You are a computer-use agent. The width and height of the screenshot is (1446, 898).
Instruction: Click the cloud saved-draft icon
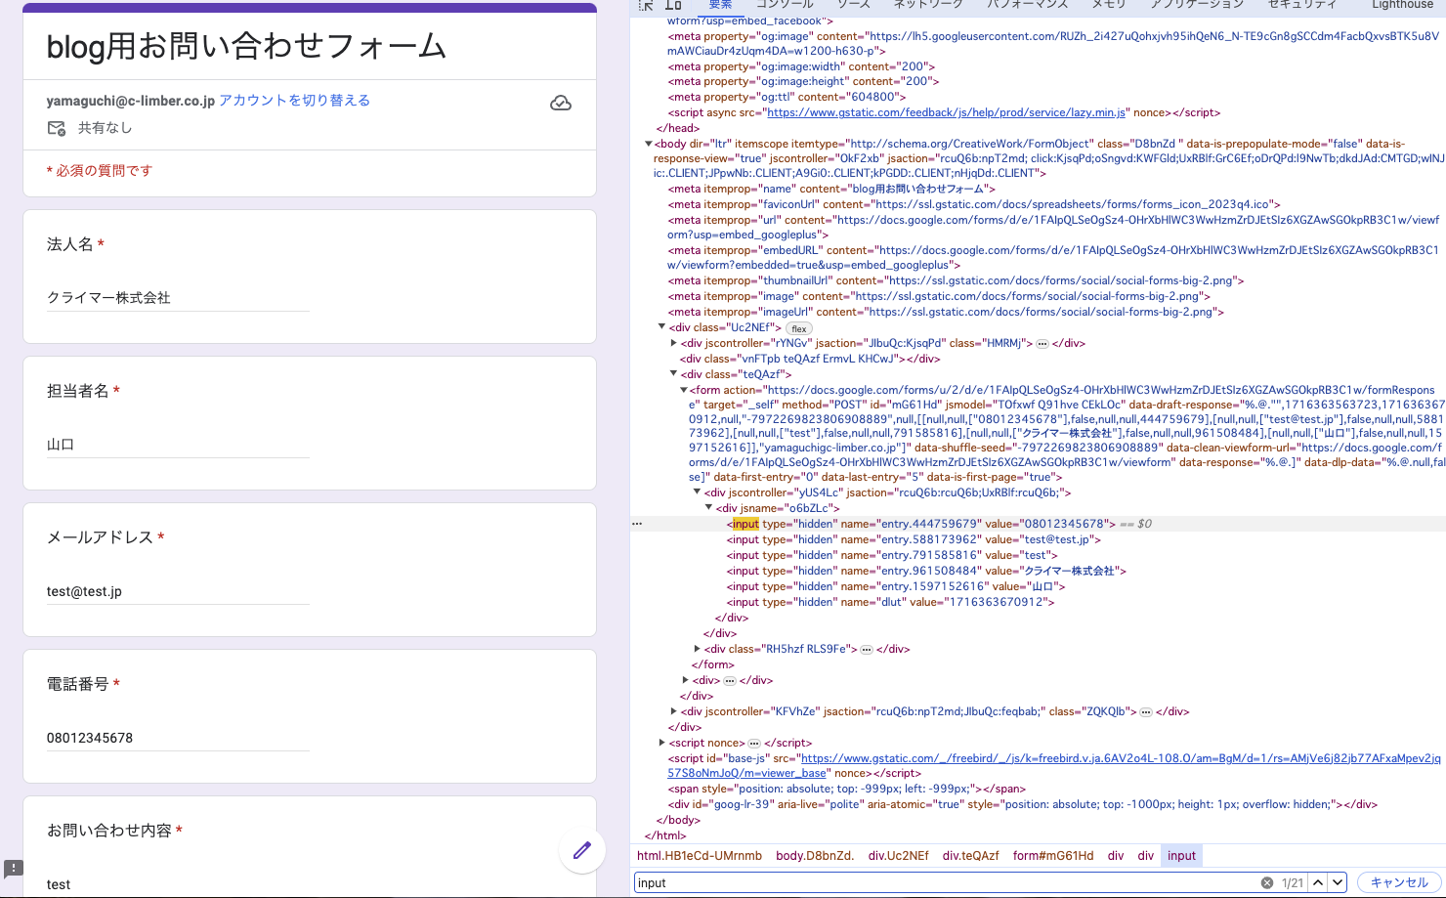point(561,103)
